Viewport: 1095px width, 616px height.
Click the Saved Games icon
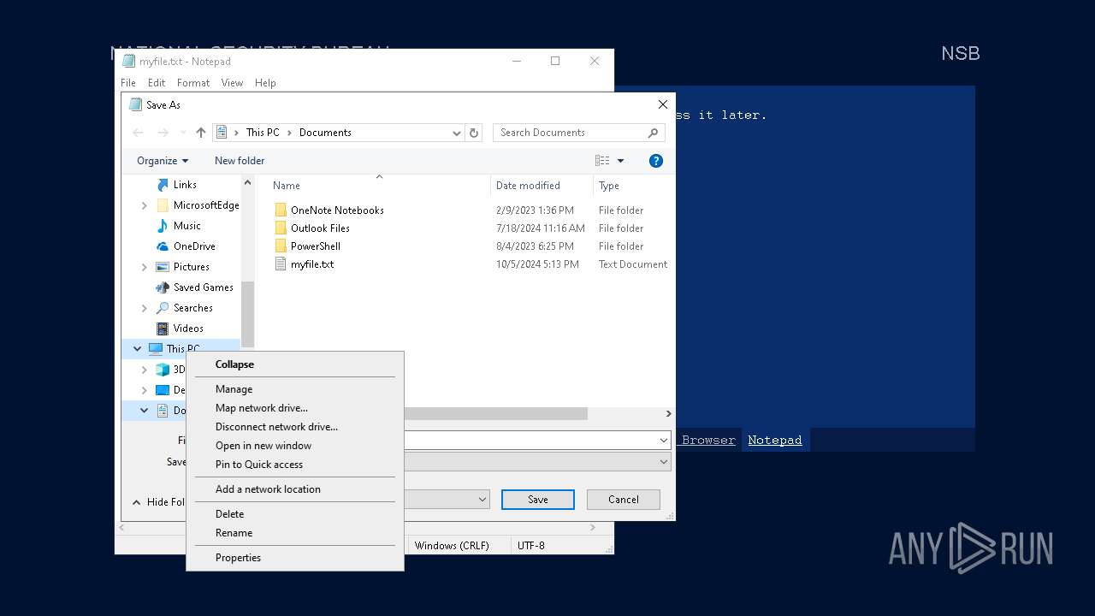(x=163, y=287)
